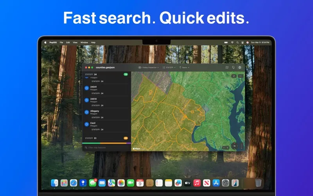Click the green segment of the group color bar
The image size is (313, 196).
[91, 143]
